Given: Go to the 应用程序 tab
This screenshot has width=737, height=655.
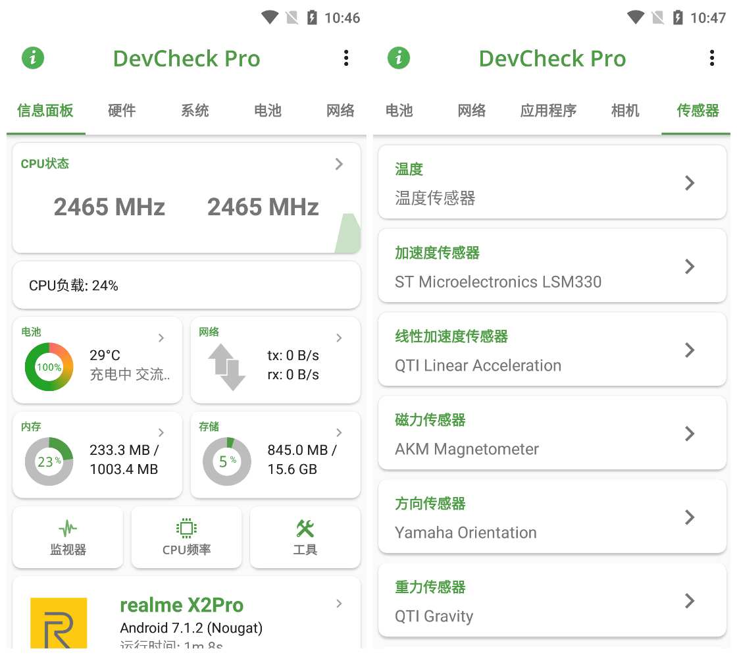Looking at the screenshot, I should [548, 111].
